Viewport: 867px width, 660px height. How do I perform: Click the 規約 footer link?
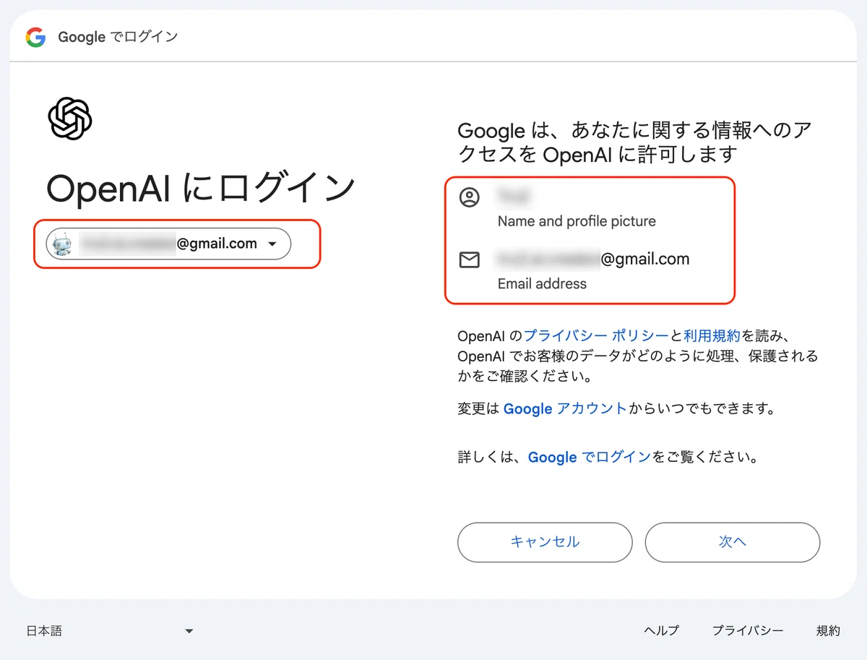click(829, 631)
